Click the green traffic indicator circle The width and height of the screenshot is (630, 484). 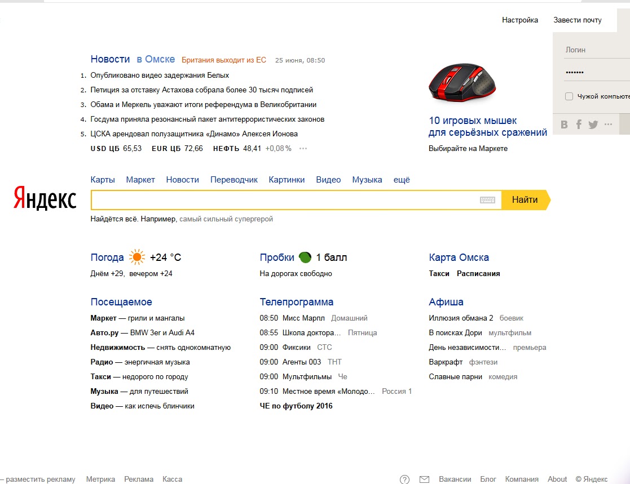point(305,257)
